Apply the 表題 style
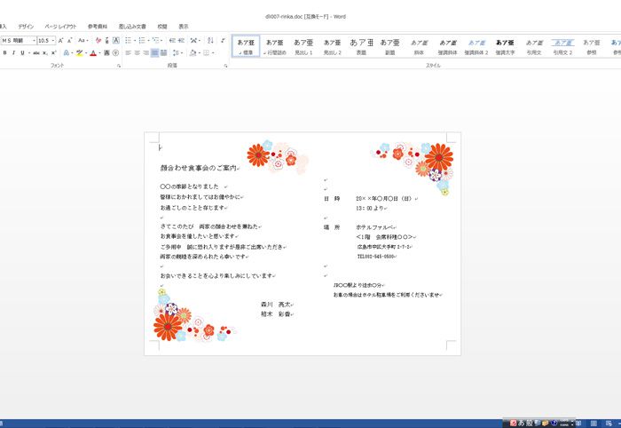The width and height of the screenshot is (621, 428). point(361,46)
